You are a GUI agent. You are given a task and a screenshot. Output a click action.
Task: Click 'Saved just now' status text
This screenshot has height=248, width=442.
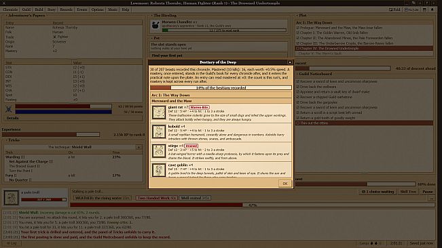tap(422, 243)
